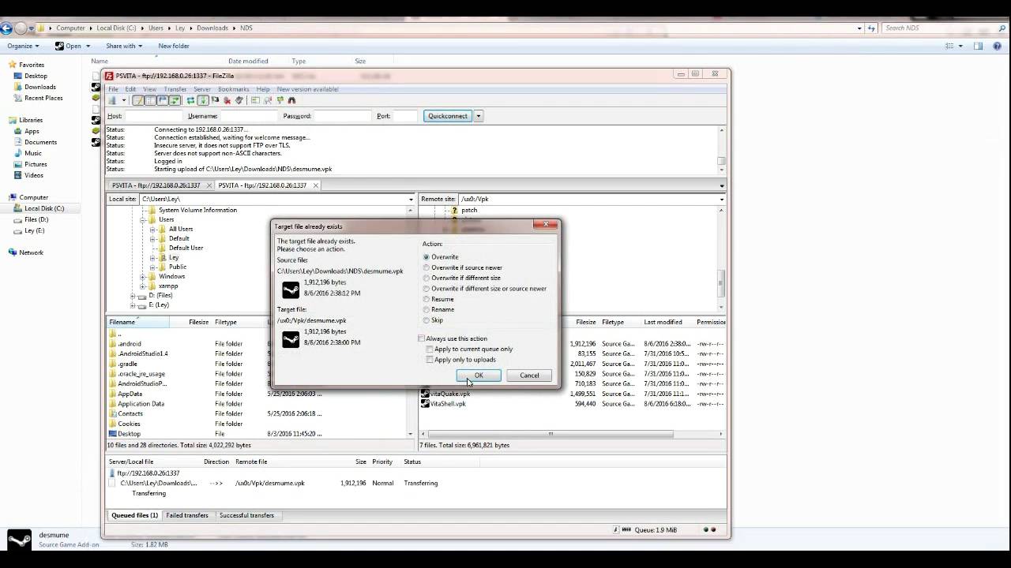Click the Explorer change view icon

point(950,46)
